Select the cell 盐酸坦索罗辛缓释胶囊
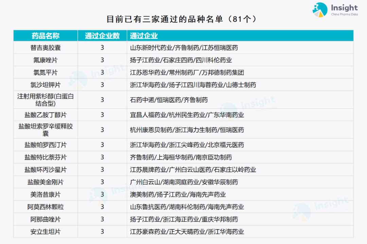Screen dimensions: 367x244 click(46, 130)
